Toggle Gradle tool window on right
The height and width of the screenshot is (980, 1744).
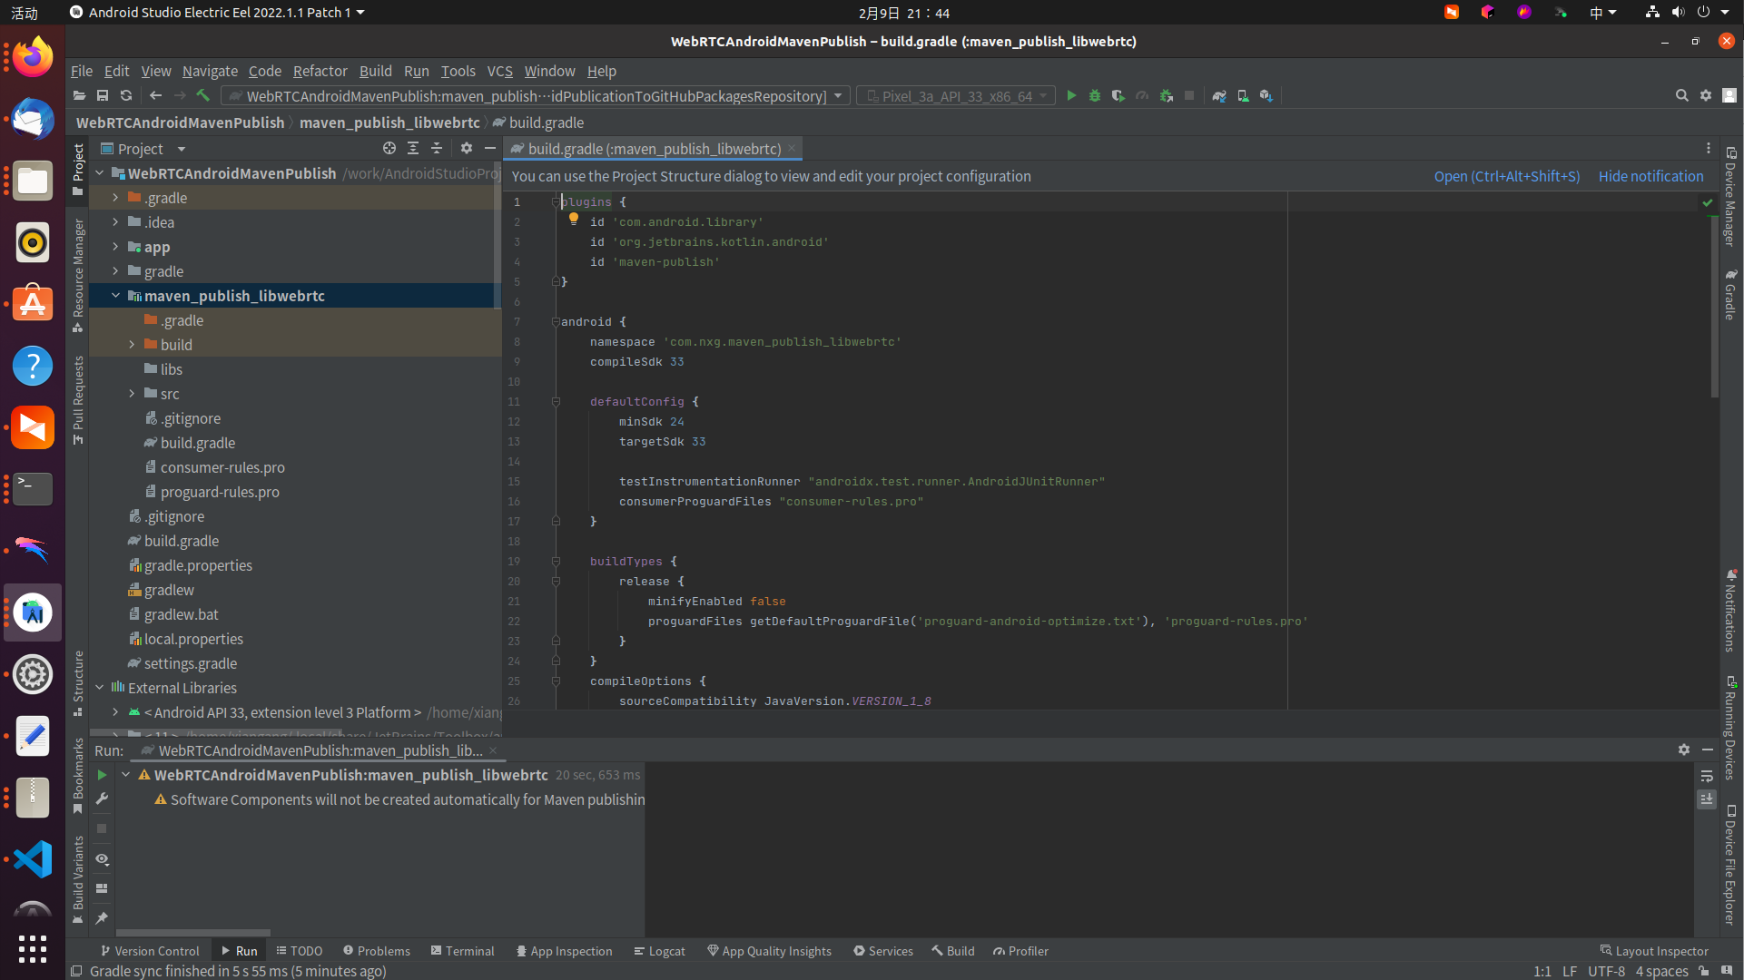[1730, 295]
